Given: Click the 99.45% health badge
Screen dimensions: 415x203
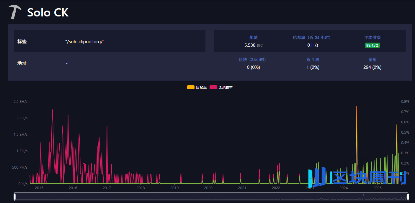Looking at the screenshot, I should point(372,45).
